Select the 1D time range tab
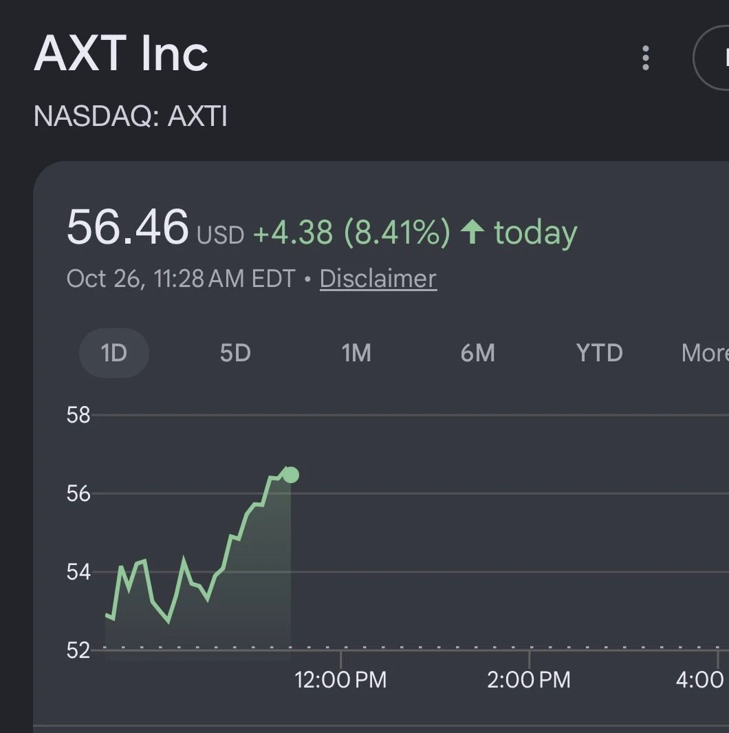The height and width of the screenshot is (733, 729). (114, 353)
